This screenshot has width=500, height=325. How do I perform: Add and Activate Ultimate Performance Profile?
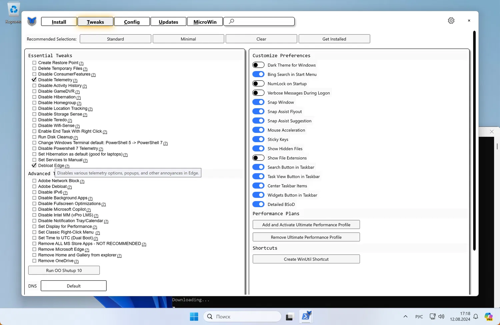pos(306,224)
